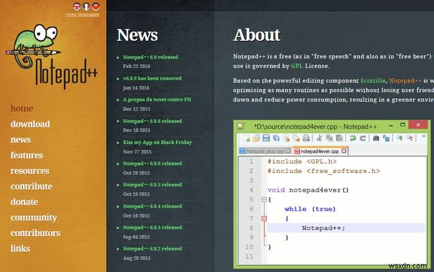Open the news section in sidebar
434x272 pixels.
20,140
